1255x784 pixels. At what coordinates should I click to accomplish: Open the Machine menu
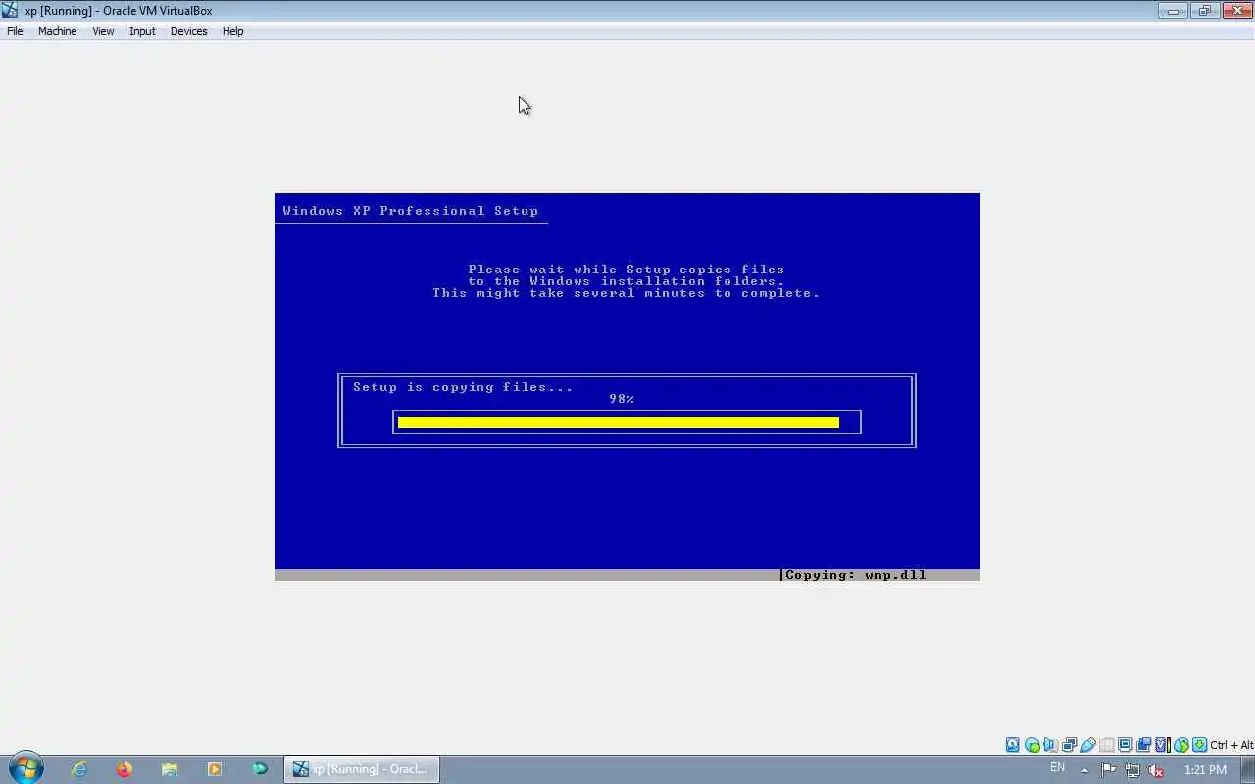point(57,31)
